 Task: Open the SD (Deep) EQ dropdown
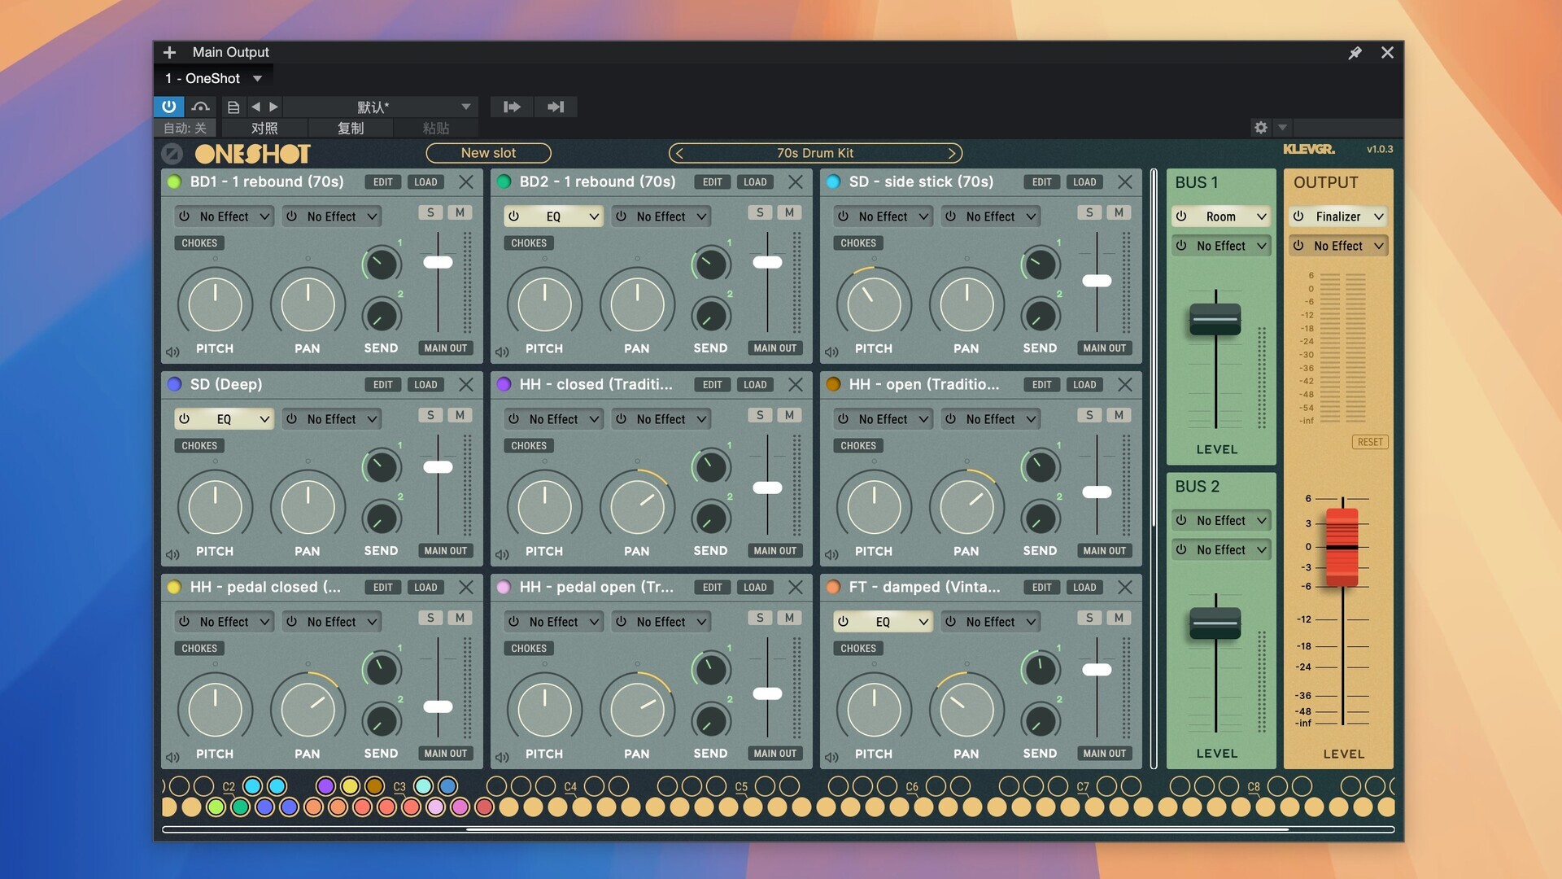pyautogui.click(x=225, y=419)
